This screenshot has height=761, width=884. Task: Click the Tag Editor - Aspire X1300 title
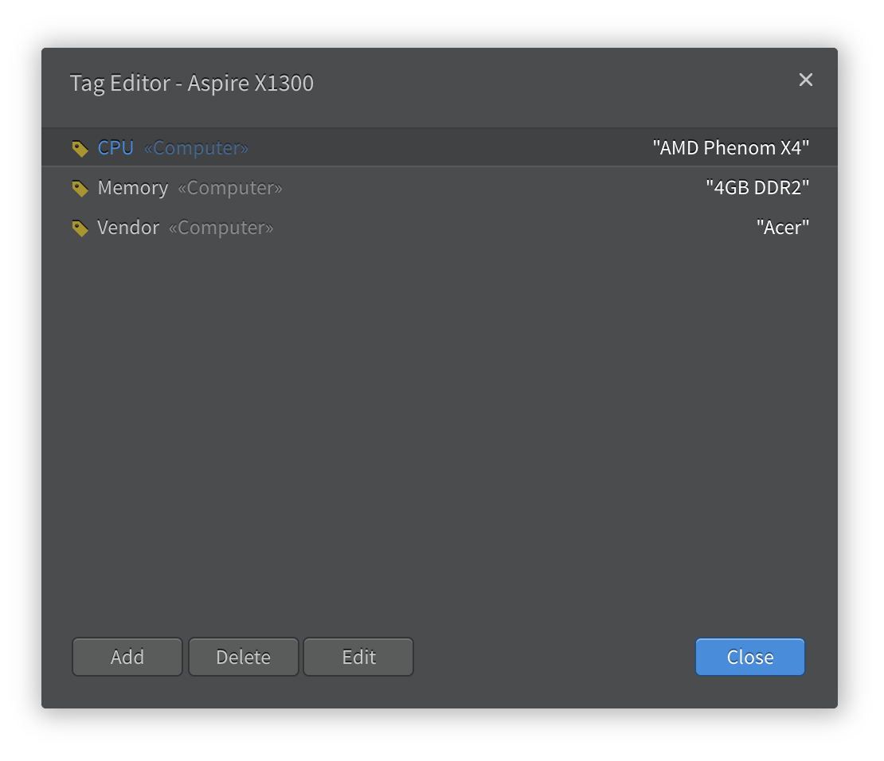[x=192, y=83]
